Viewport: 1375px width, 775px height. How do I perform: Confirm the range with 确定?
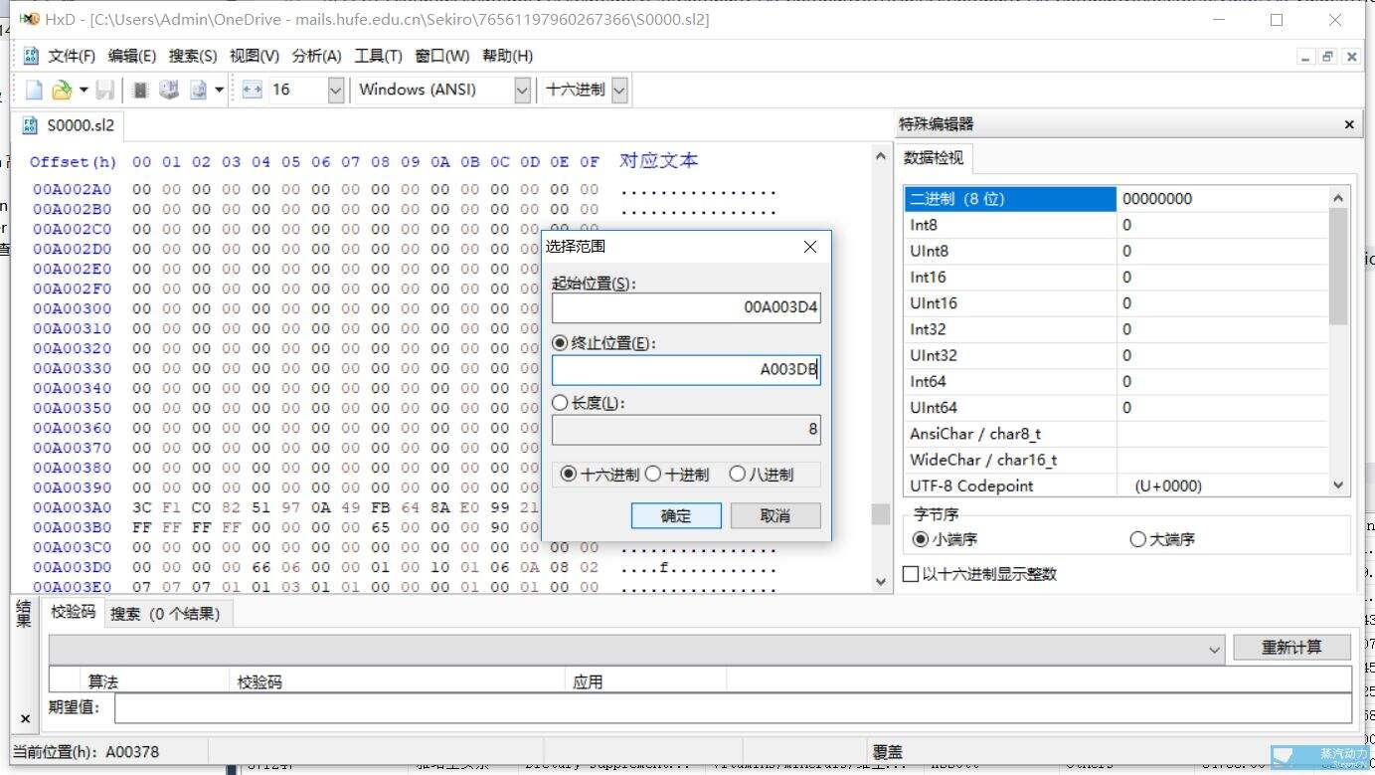click(x=676, y=515)
